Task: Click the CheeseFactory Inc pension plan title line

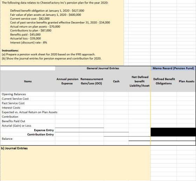Action: click(x=55, y=3)
